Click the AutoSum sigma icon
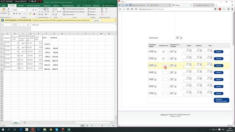The height and width of the screenshot is (132, 235). [102, 9]
